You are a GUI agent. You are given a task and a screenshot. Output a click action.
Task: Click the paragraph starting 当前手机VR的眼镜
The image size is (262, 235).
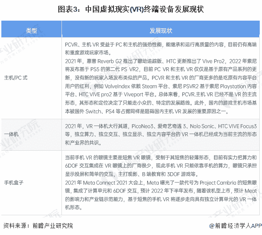(161, 165)
